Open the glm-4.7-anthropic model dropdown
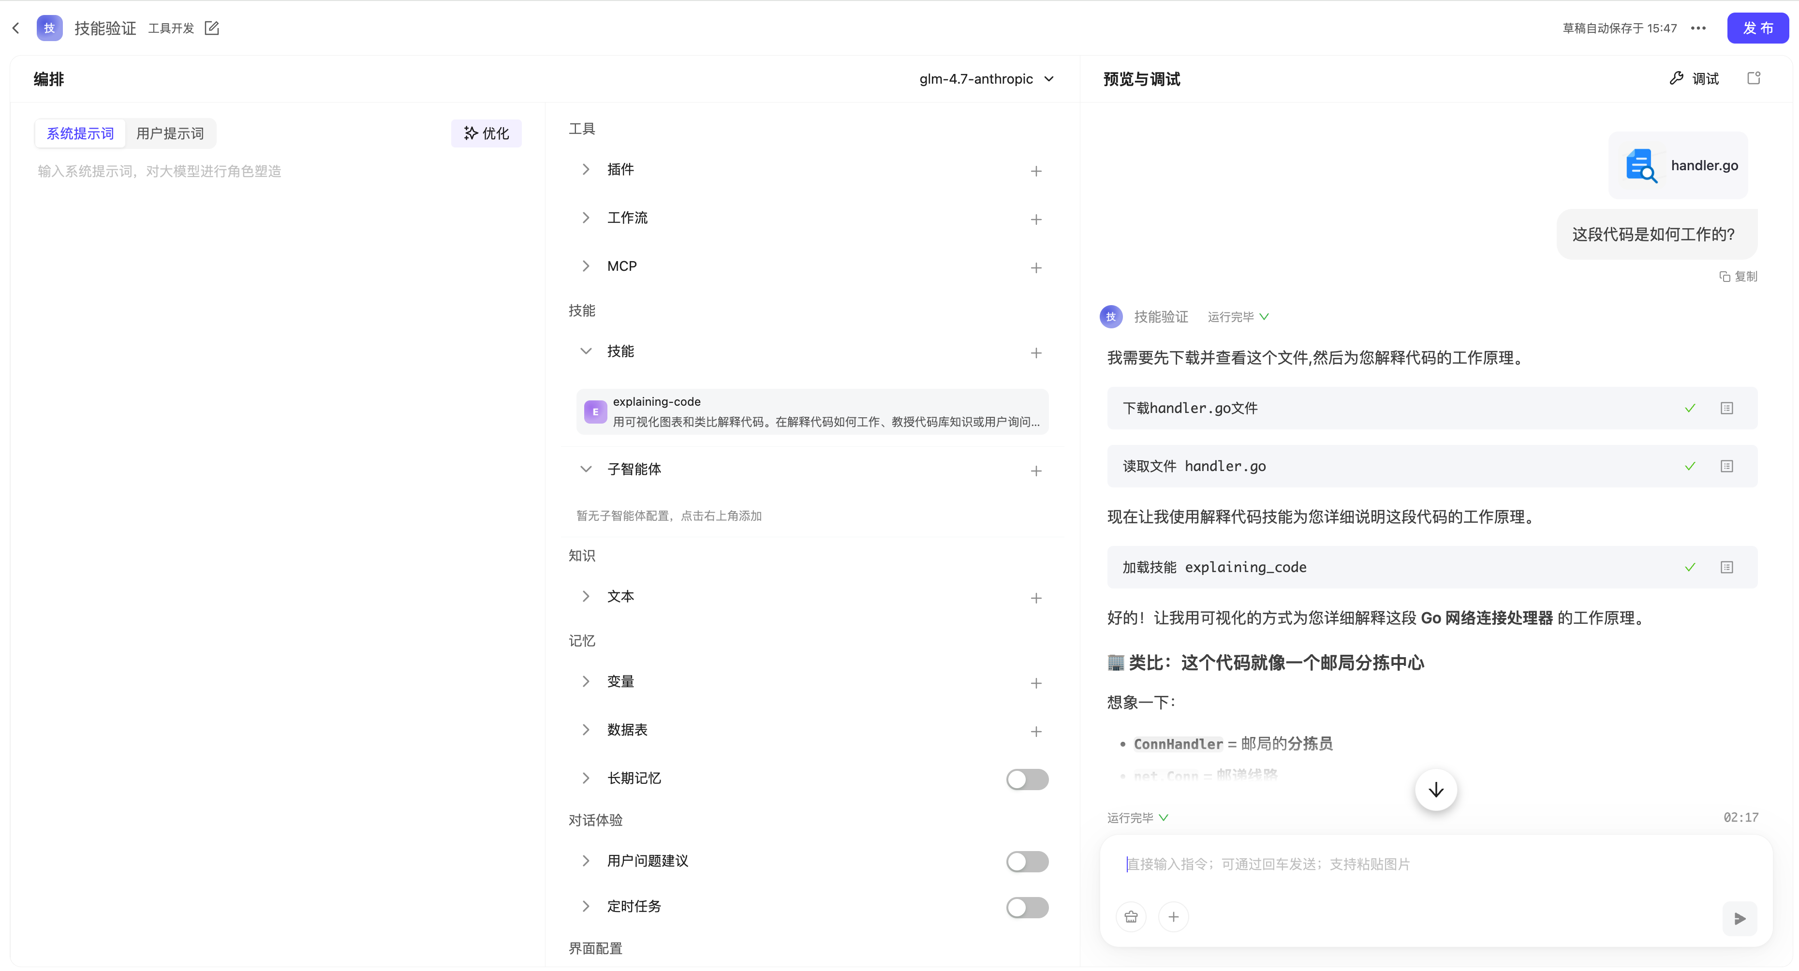The image size is (1799, 971). click(x=986, y=79)
